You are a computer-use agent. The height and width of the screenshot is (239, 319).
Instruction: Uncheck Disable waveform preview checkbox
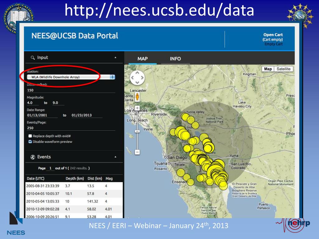[30, 142]
